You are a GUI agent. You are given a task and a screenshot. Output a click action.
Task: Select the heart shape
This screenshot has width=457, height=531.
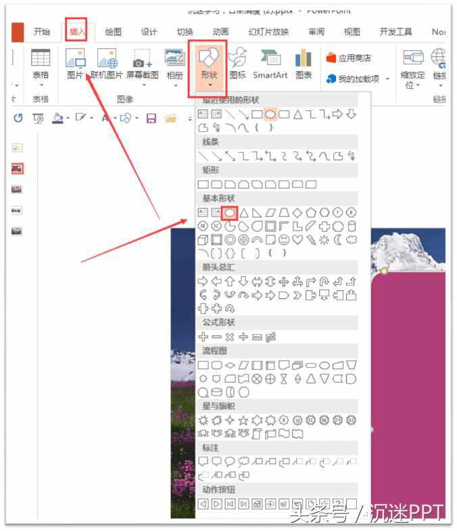[297, 240]
